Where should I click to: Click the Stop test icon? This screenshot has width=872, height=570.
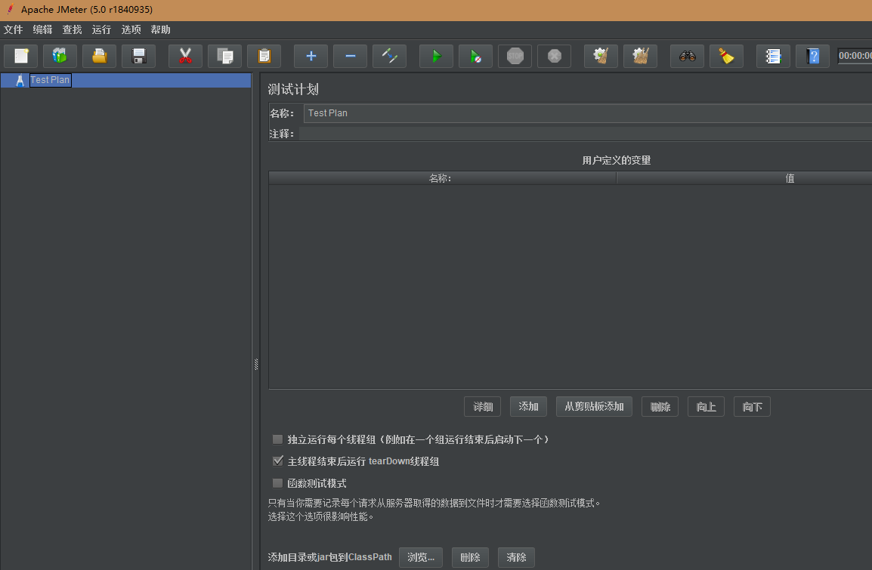(515, 56)
